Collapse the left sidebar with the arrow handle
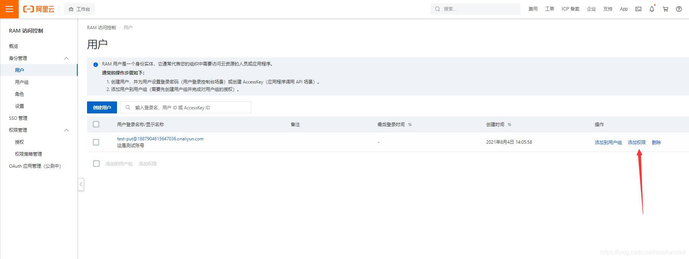Viewport: 689px width, 259px height. [x=81, y=185]
